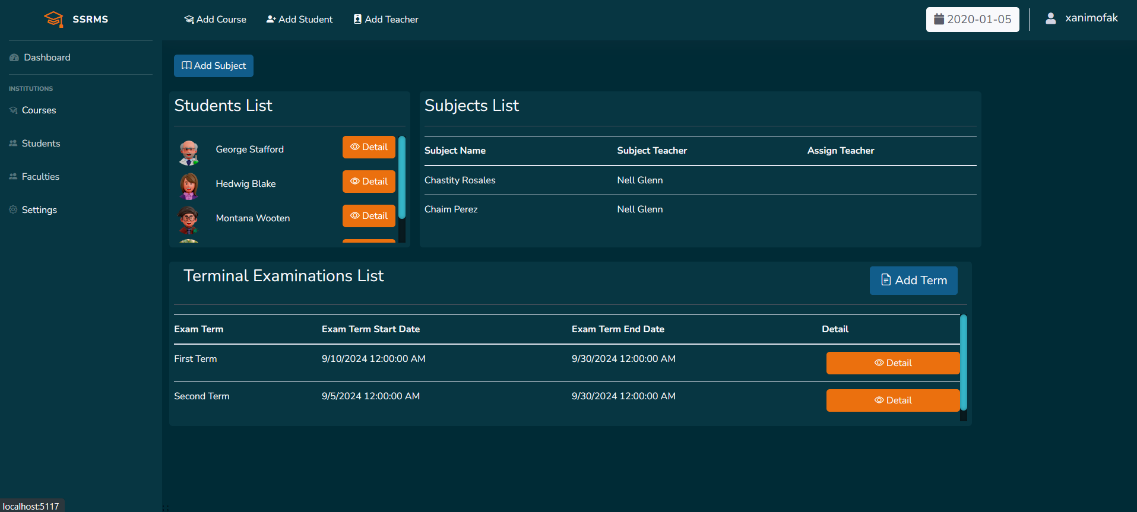View details for George Stafford
Screen dimensions: 1137x512
369,147
